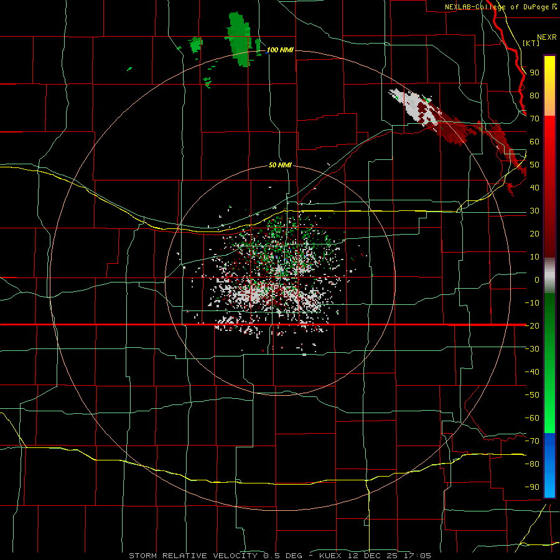Click the large green echo near 100 NMI label
Image resolution: width=560 pixels, height=560 pixels.
click(240, 39)
